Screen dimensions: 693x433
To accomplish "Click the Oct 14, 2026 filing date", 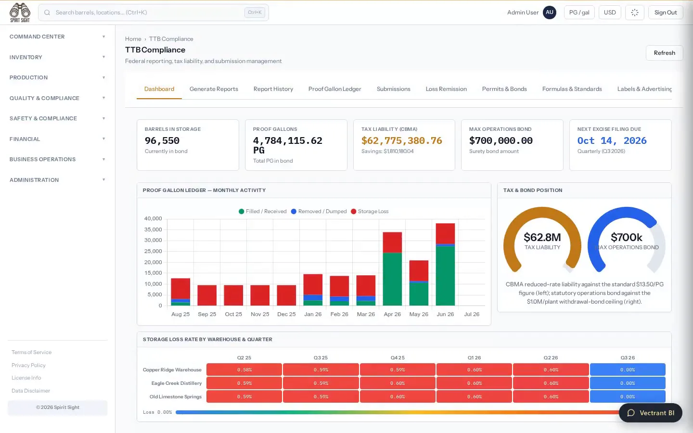I will pos(612,140).
